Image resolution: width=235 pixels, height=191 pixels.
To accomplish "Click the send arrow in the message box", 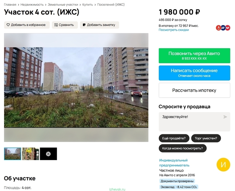I will click(225, 117).
